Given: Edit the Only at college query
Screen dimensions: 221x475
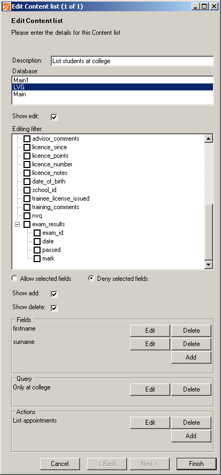Looking at the screenshot, I should coord(150,389).
